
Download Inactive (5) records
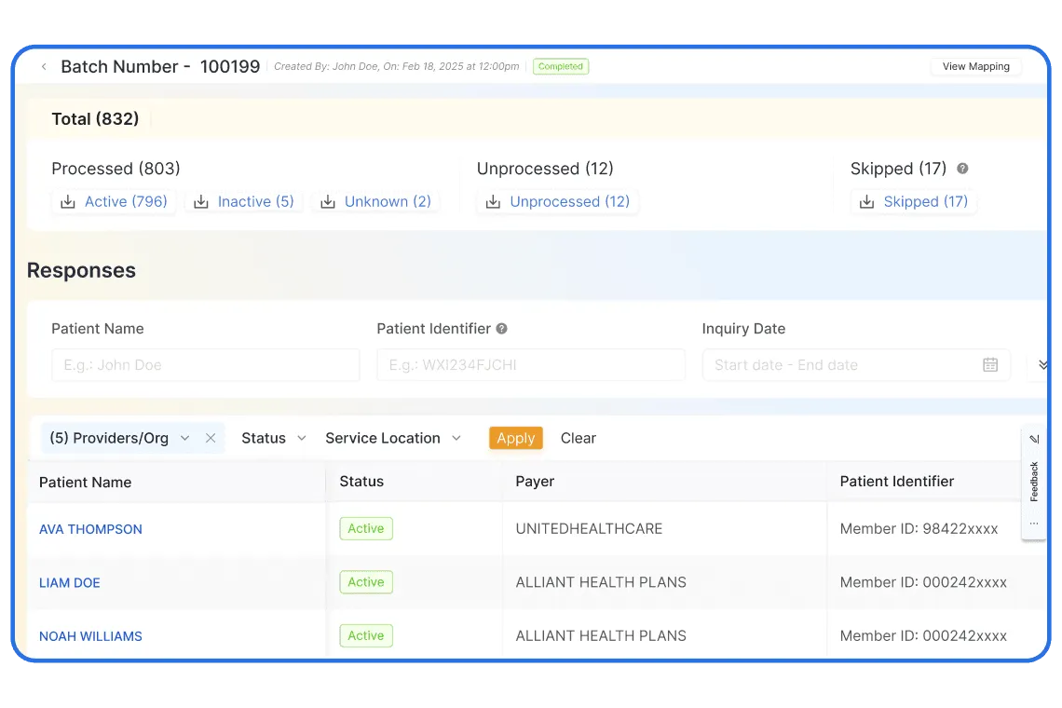tap(244, 202)
